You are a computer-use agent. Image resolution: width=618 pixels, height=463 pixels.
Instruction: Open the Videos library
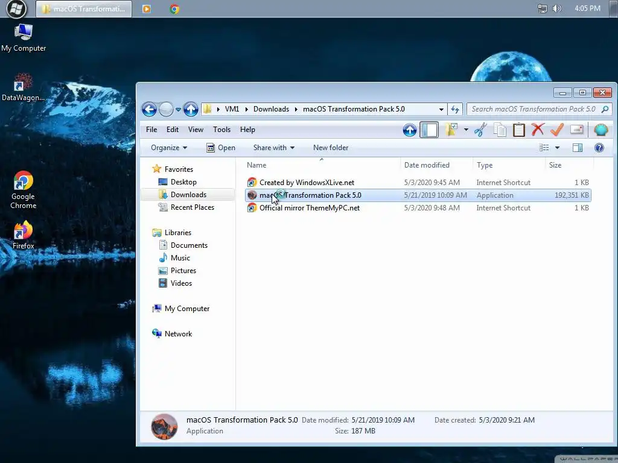click(175, 283)
